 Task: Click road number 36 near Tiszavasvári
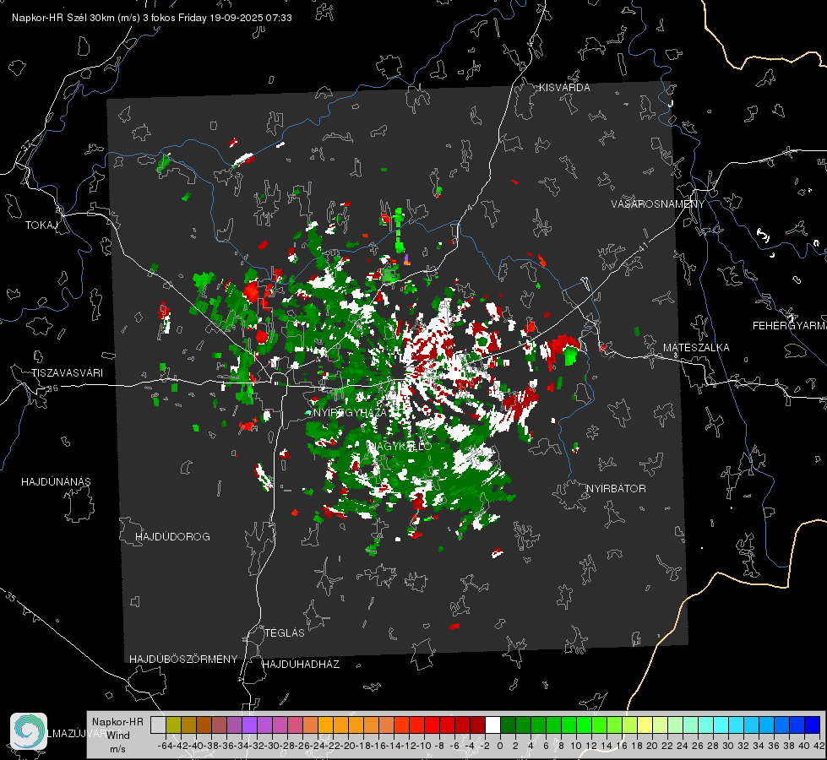[x=52, y=388]
